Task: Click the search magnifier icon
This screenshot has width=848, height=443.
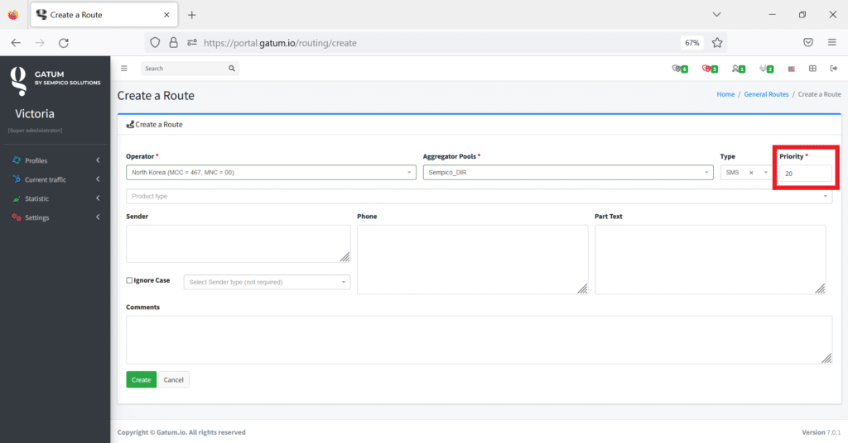Action: (233, 69)
